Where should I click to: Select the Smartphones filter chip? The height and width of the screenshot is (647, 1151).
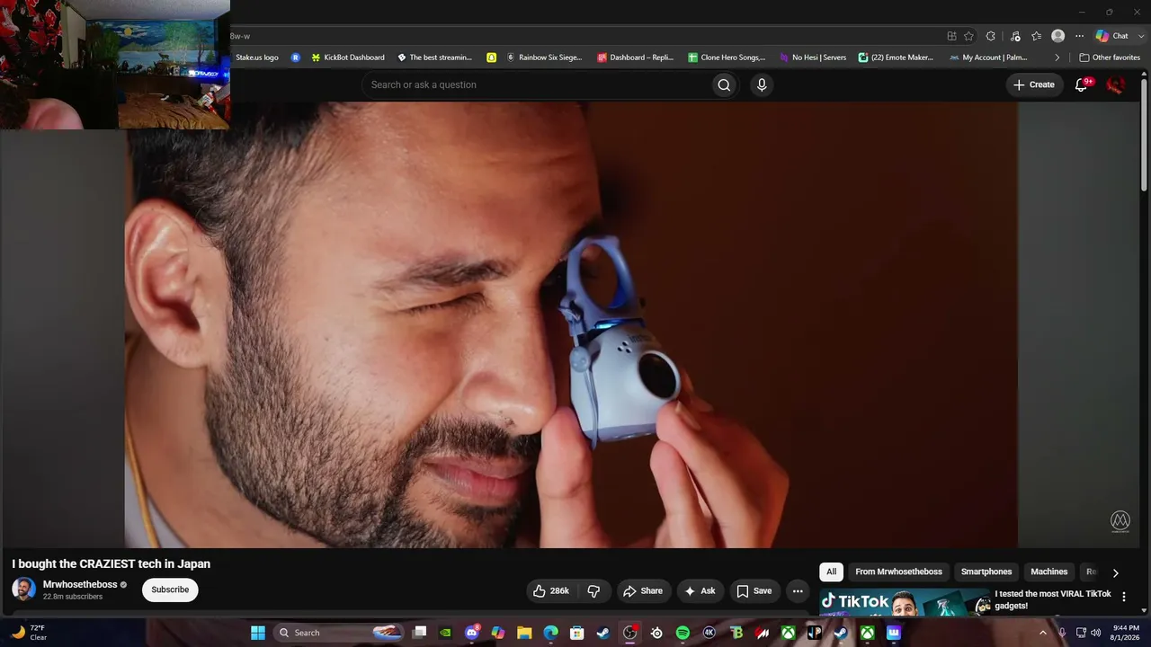click(x=986, y=572)
